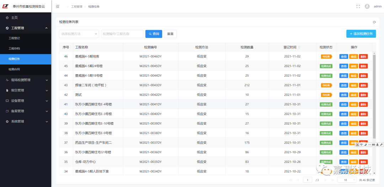
Task: Click the 查询 search button
Action: pos(154,34)
